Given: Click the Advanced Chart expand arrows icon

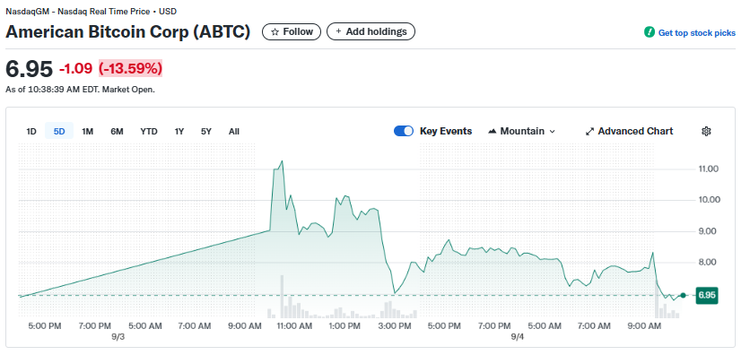Looking at the screenshot, I should coord(589,132).
